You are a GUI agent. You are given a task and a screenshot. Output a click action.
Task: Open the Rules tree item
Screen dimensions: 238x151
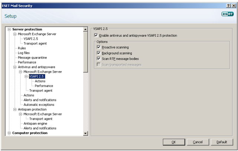click(22, 48)
